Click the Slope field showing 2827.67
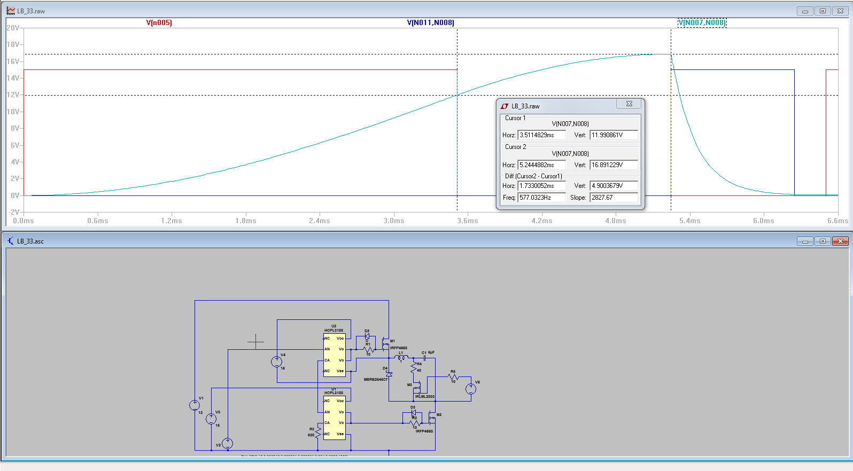 pyautogui.click(x=613, y=198)
